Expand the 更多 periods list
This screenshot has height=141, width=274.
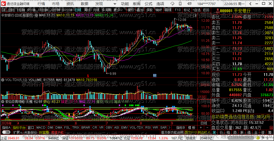coord(118,10)
